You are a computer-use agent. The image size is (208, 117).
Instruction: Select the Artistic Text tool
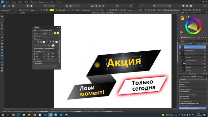(2, 62)
